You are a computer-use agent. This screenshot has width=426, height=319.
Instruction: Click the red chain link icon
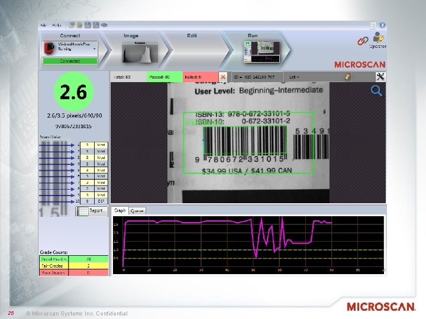pos(363,41)
